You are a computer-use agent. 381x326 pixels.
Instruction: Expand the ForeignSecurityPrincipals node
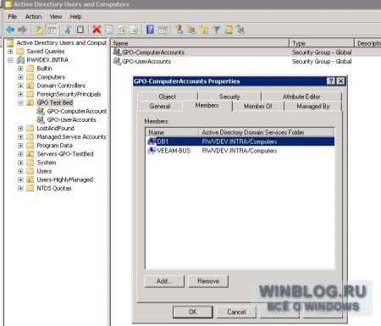(20, 94)
